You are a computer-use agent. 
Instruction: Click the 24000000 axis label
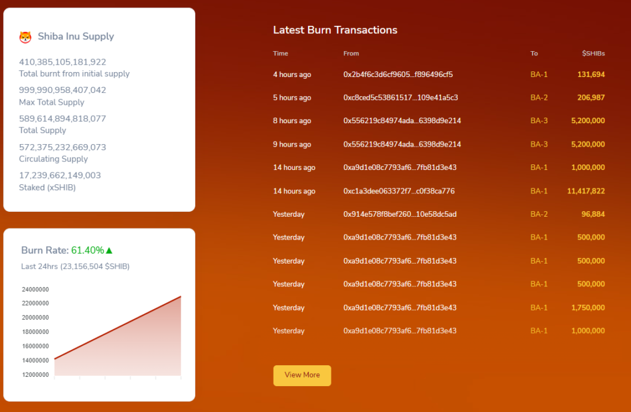[x=35, y=289]
